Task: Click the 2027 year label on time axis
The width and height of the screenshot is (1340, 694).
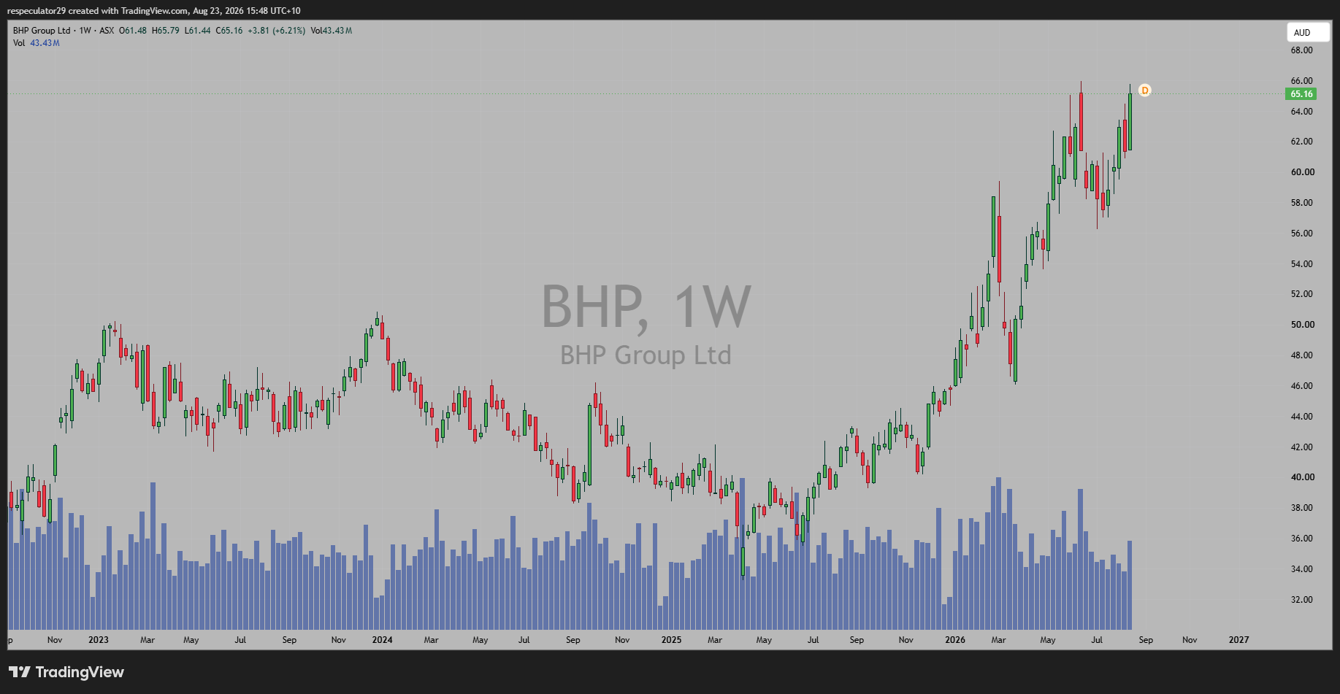Action: click(x=1238, y=640)
